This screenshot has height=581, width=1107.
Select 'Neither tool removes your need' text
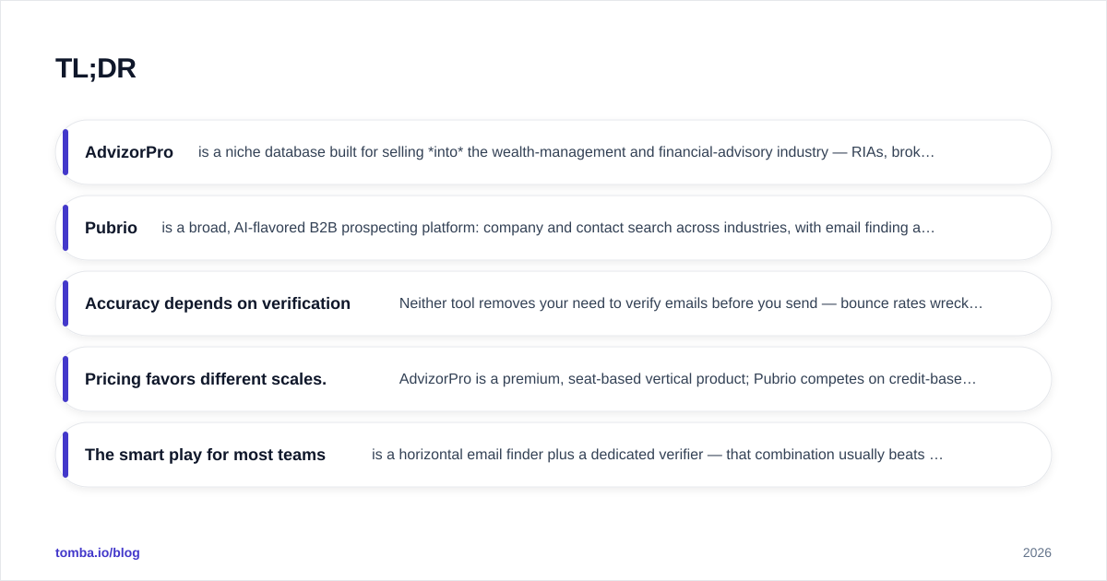691,303
